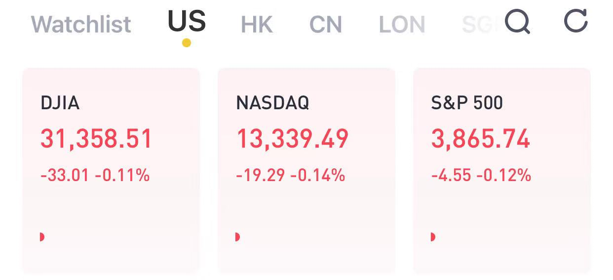Open the S&P 500 index title
Viewport: 613px width, 280px height.
tap(467, 103)
